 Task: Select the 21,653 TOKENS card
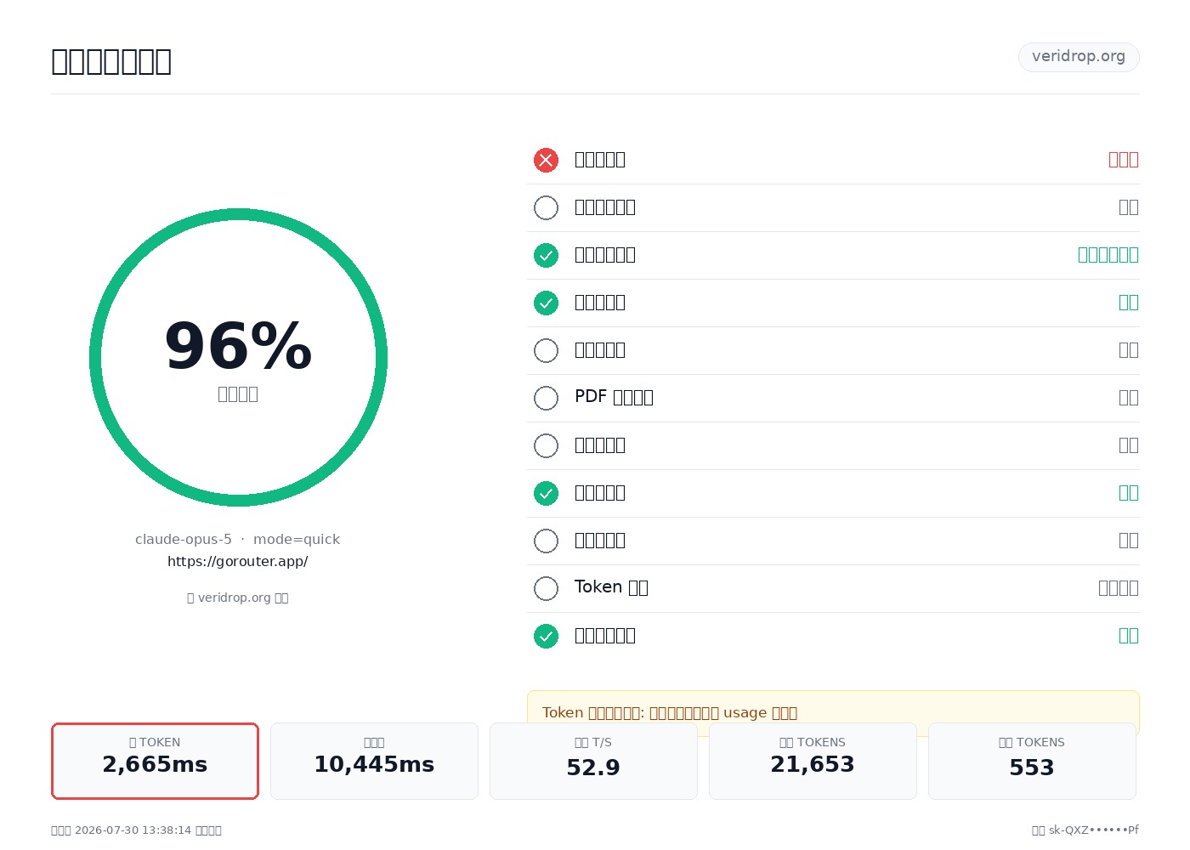pyautogui.click(x=813, y=761)
